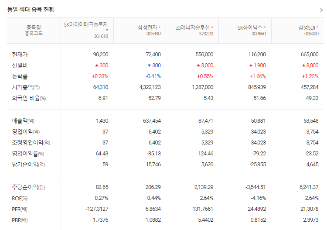Click the PBR(배) row label
The image size is (327, 230).
(x=20, y=220)
